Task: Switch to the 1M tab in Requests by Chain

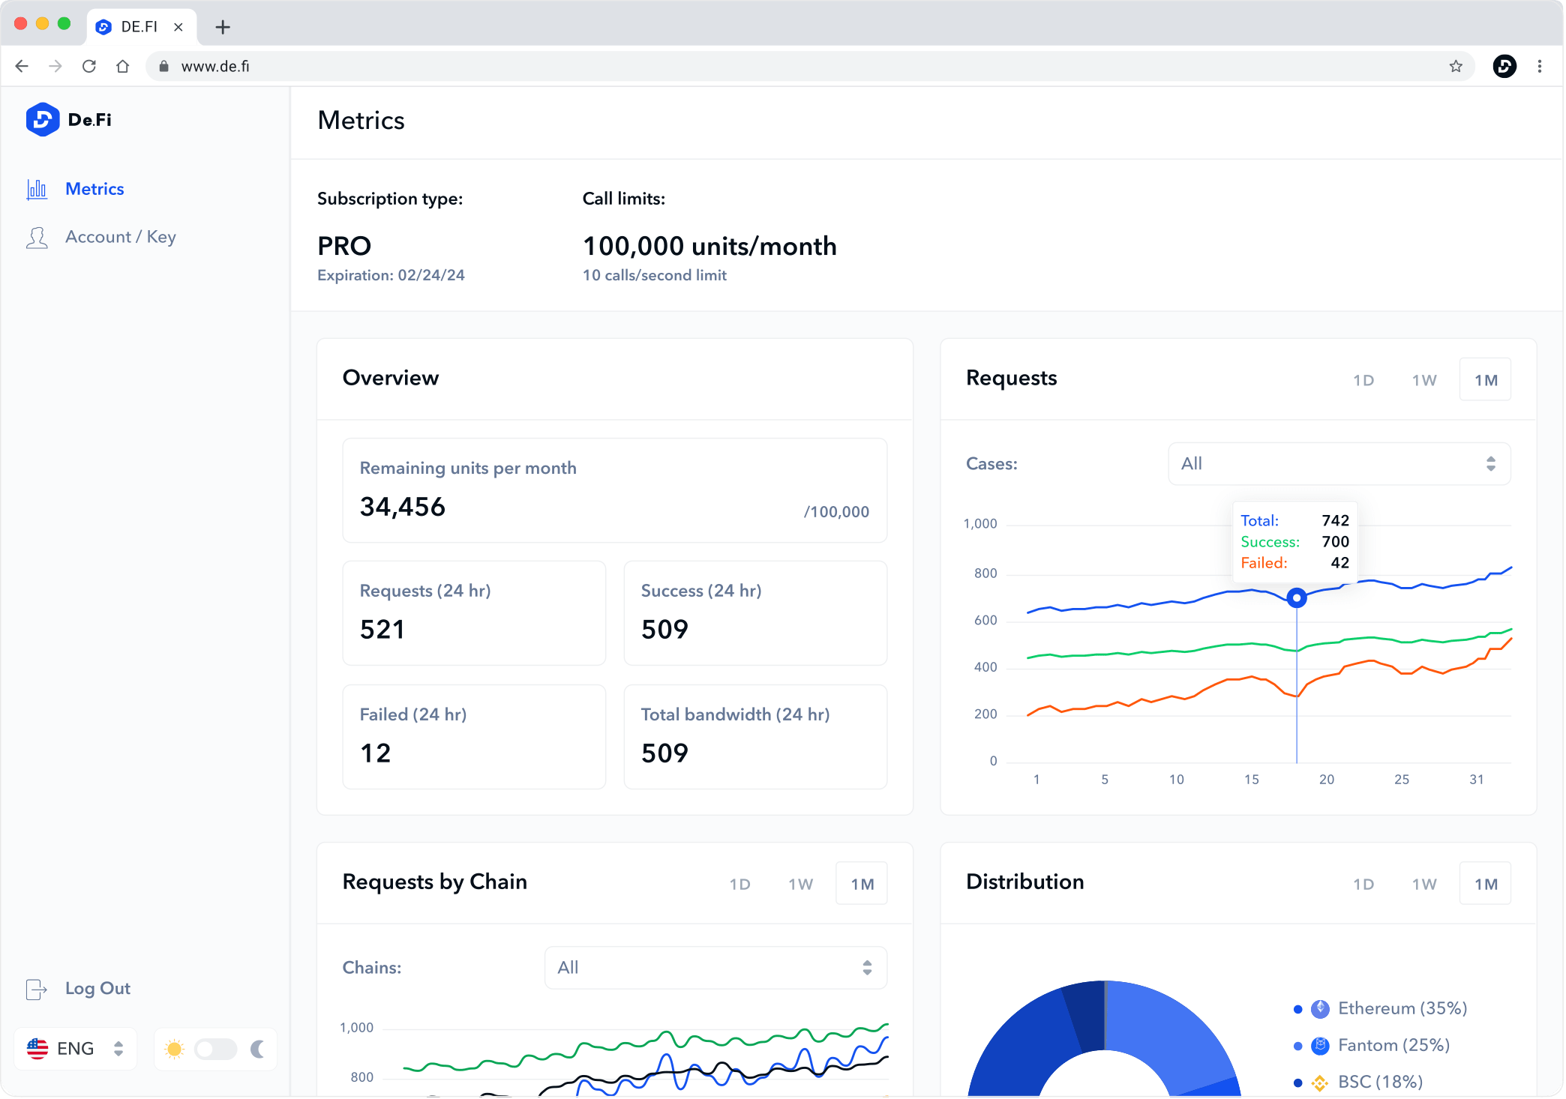Action: (862, 884)
